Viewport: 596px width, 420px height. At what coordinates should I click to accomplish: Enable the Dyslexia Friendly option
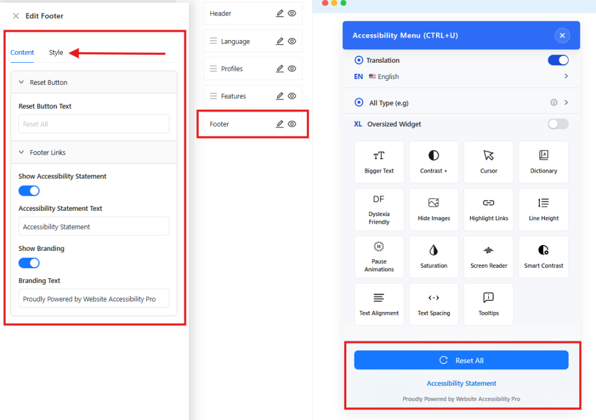(379, 209)
